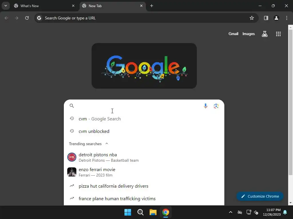Open the Gmail link
Image resolution: width=293 pixels, height=219 pixels.
click(x=233, y=34)
